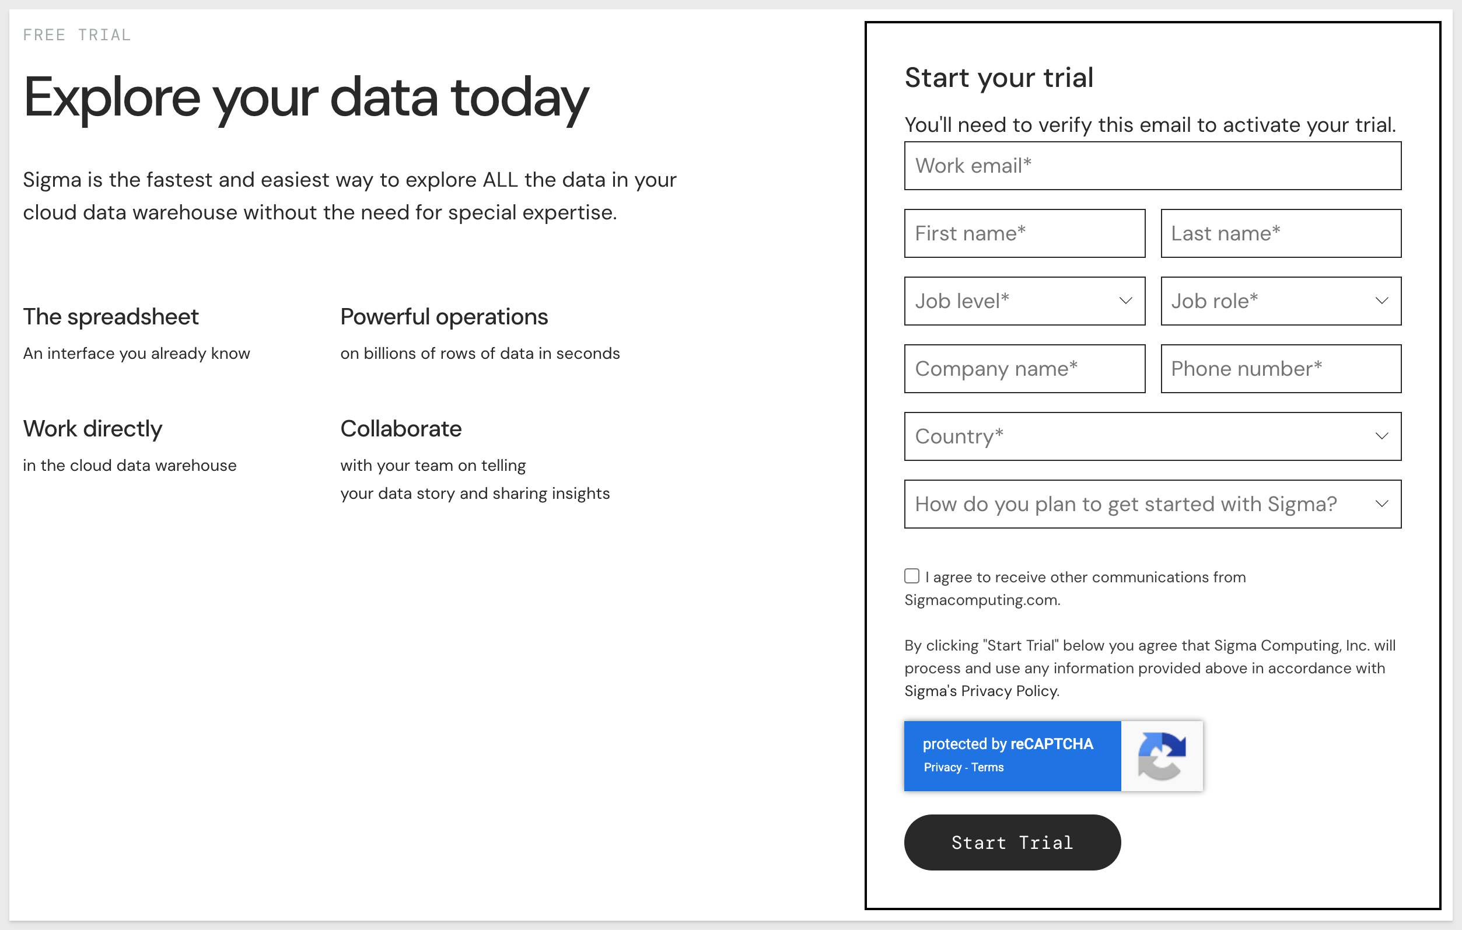Focus the Company name field
Screen dimensions: 1462x930
click(1024, 369)
